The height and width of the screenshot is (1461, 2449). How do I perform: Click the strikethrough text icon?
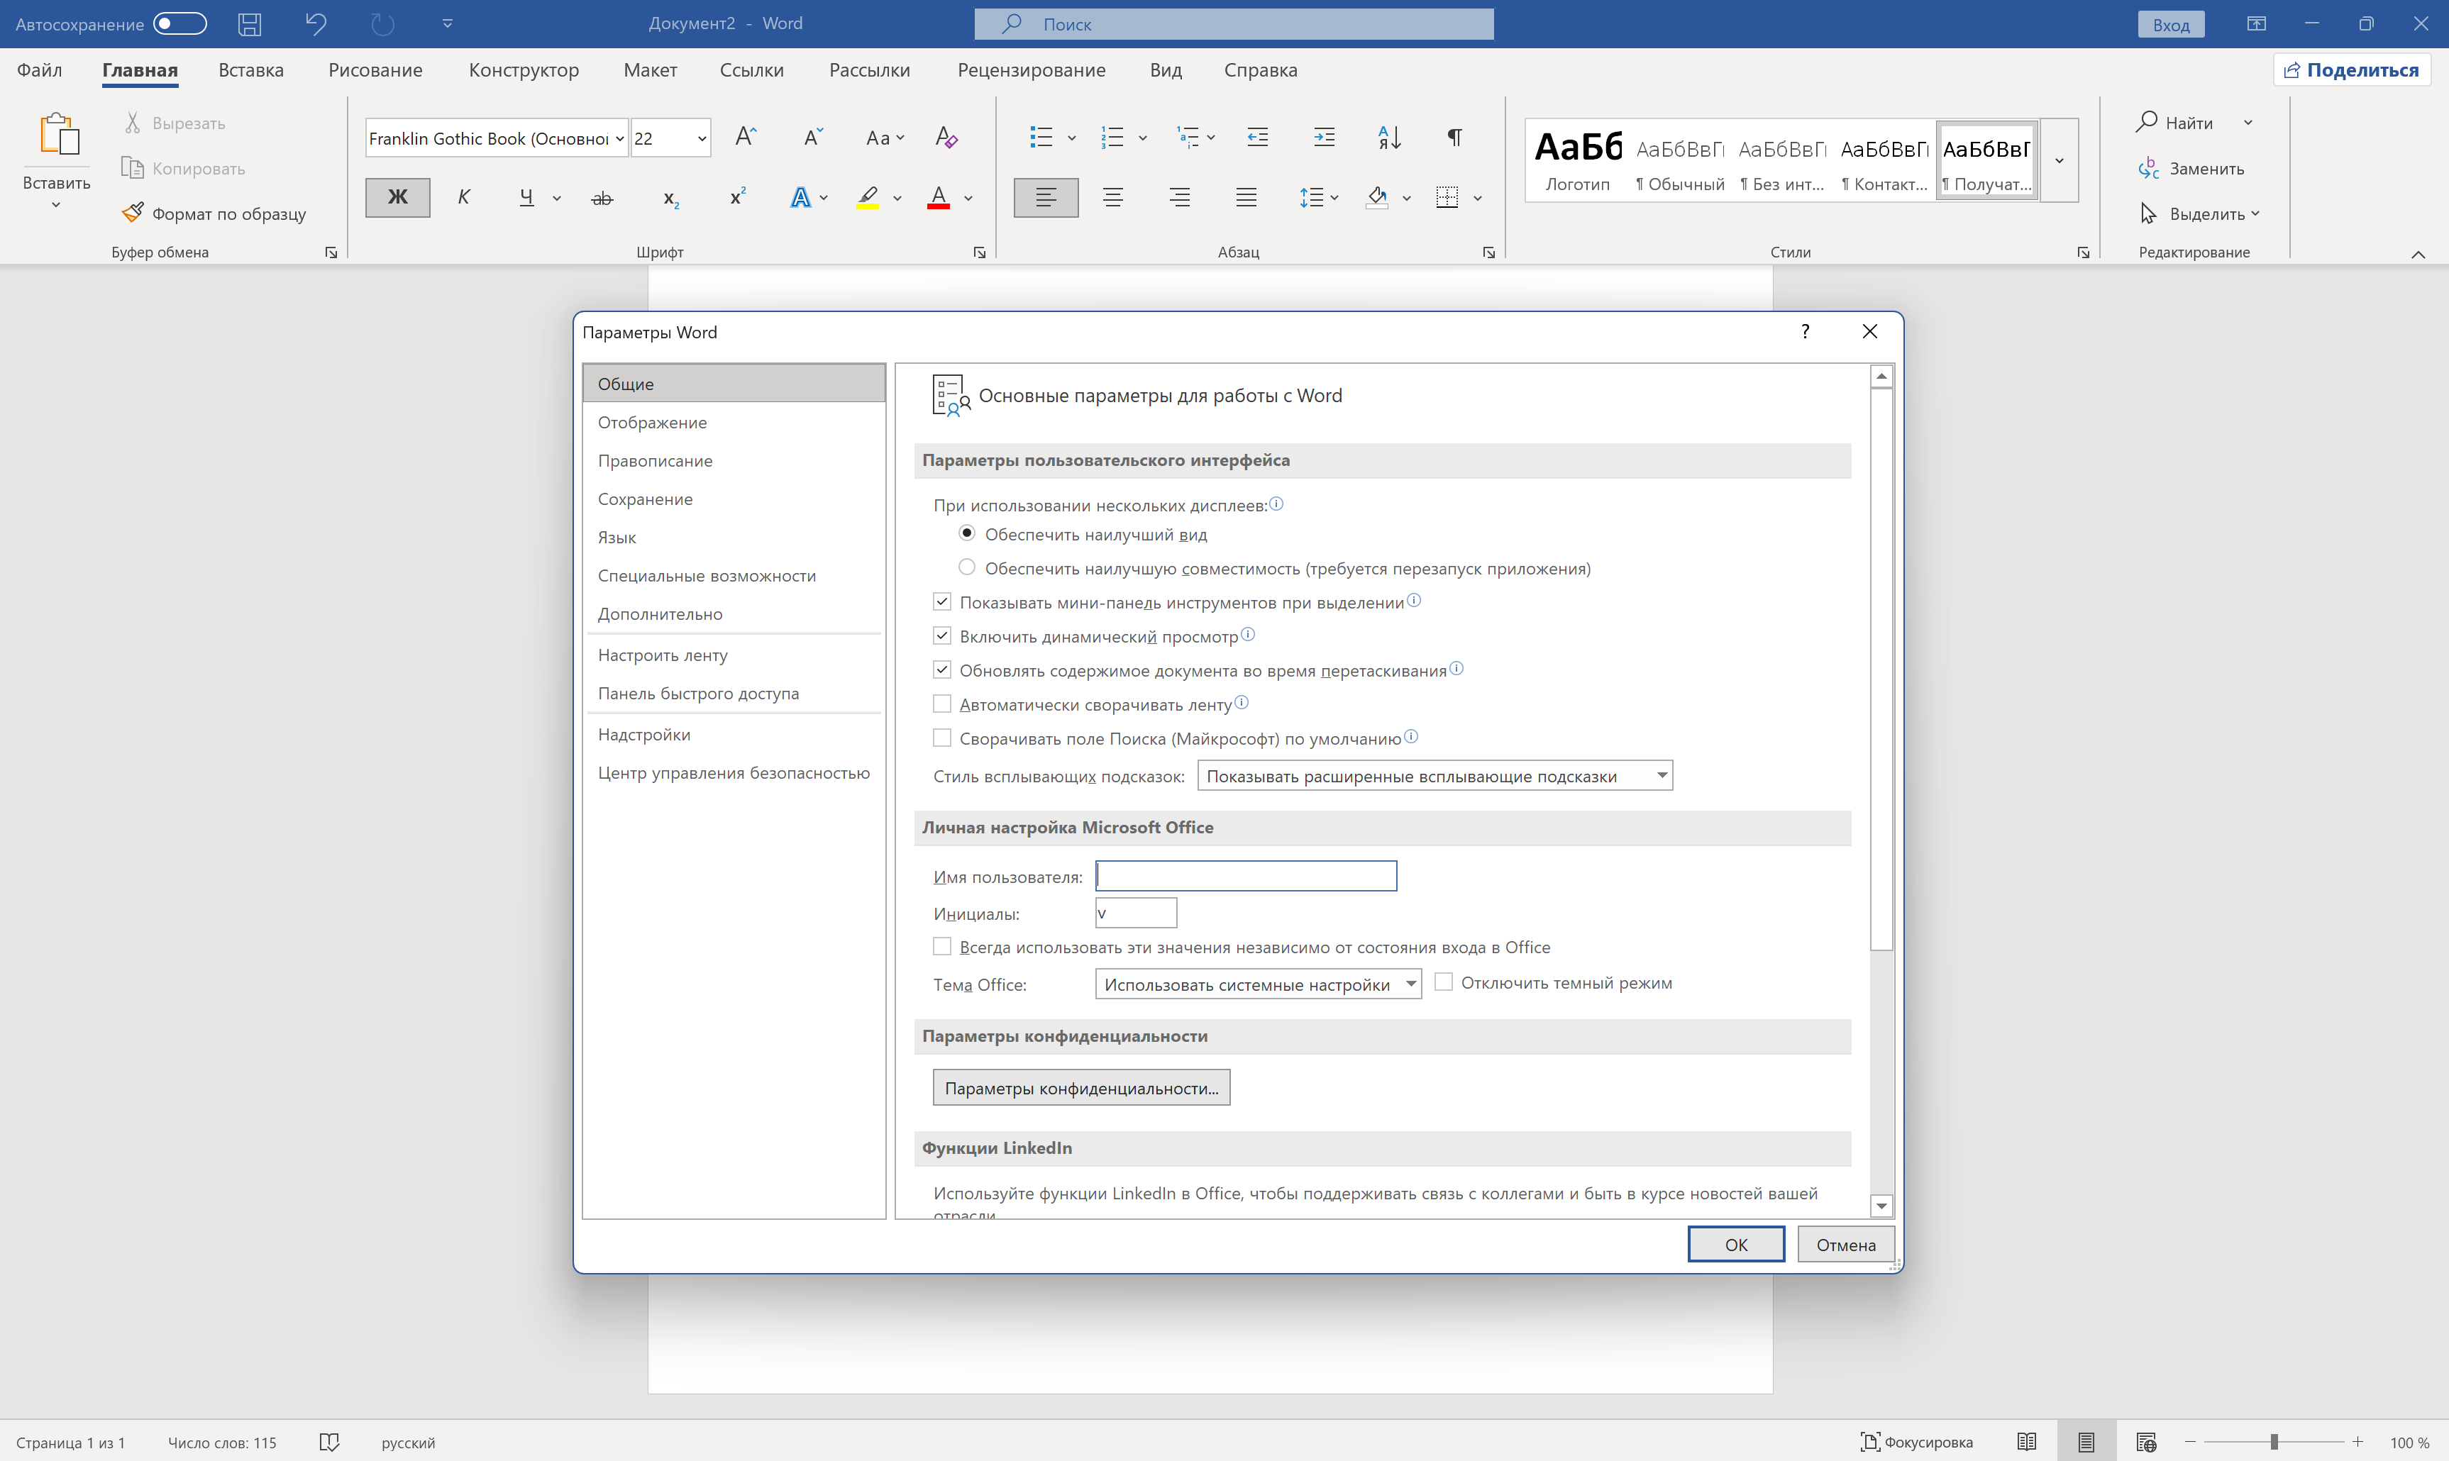click(x=602, y=198)
